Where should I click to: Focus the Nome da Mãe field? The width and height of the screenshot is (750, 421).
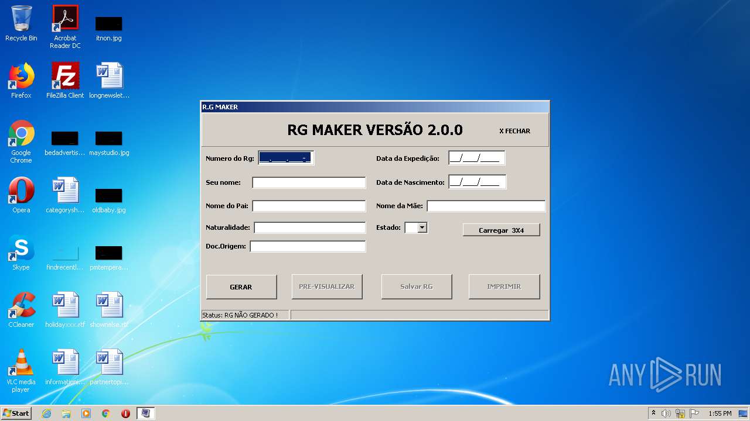[486, 206]
